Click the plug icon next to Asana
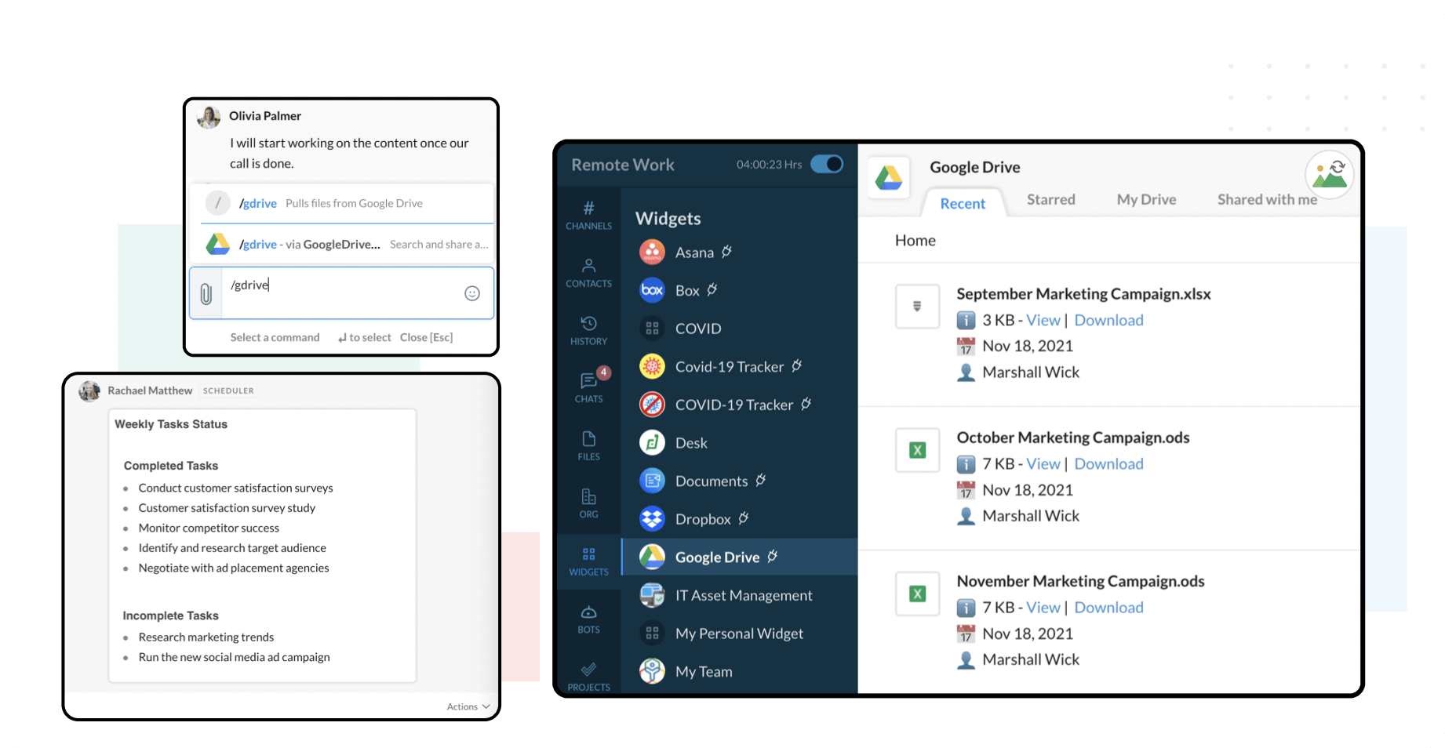Viewport: 1445px width, 748px height. (x=727, y=252)
